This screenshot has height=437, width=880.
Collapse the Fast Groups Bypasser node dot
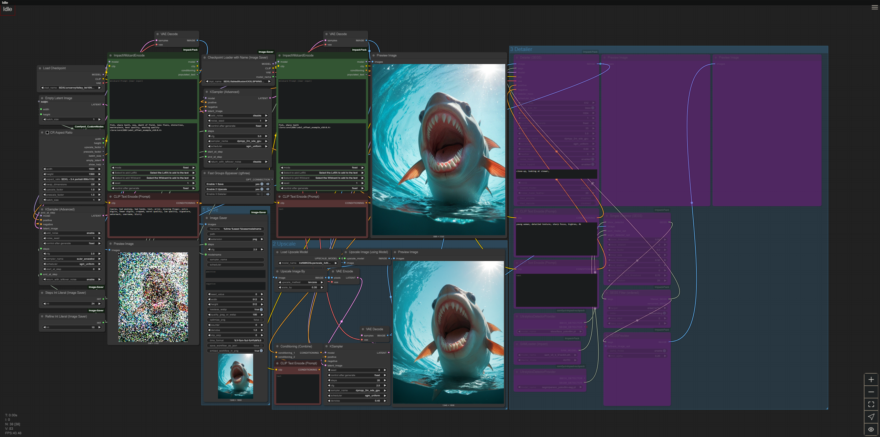205,173
